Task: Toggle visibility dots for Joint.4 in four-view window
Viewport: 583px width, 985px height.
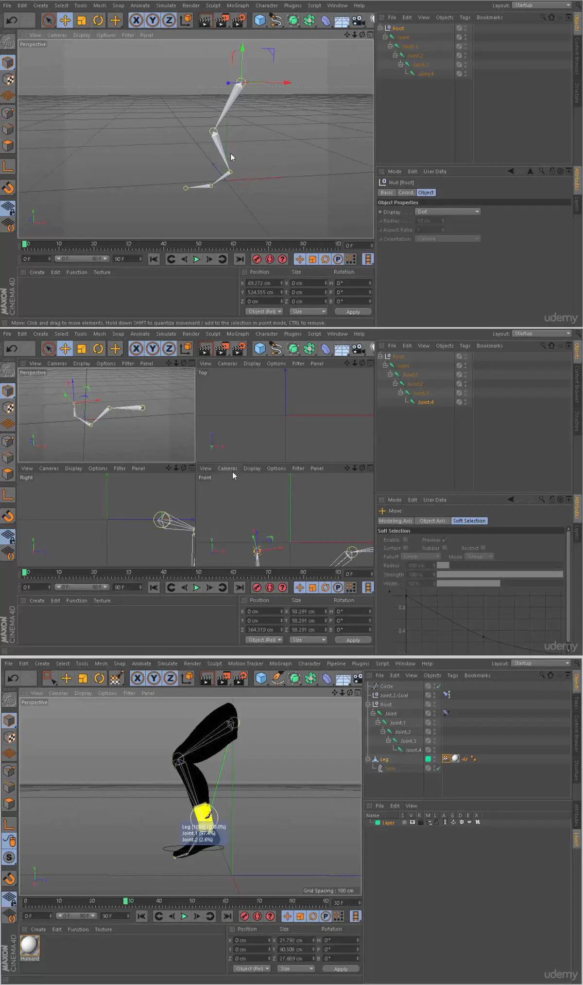Action: [465, 402]
